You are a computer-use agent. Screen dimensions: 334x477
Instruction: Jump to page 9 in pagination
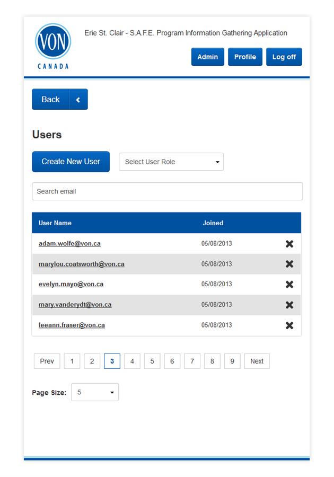pyautogui.click(x=232, y=361)
